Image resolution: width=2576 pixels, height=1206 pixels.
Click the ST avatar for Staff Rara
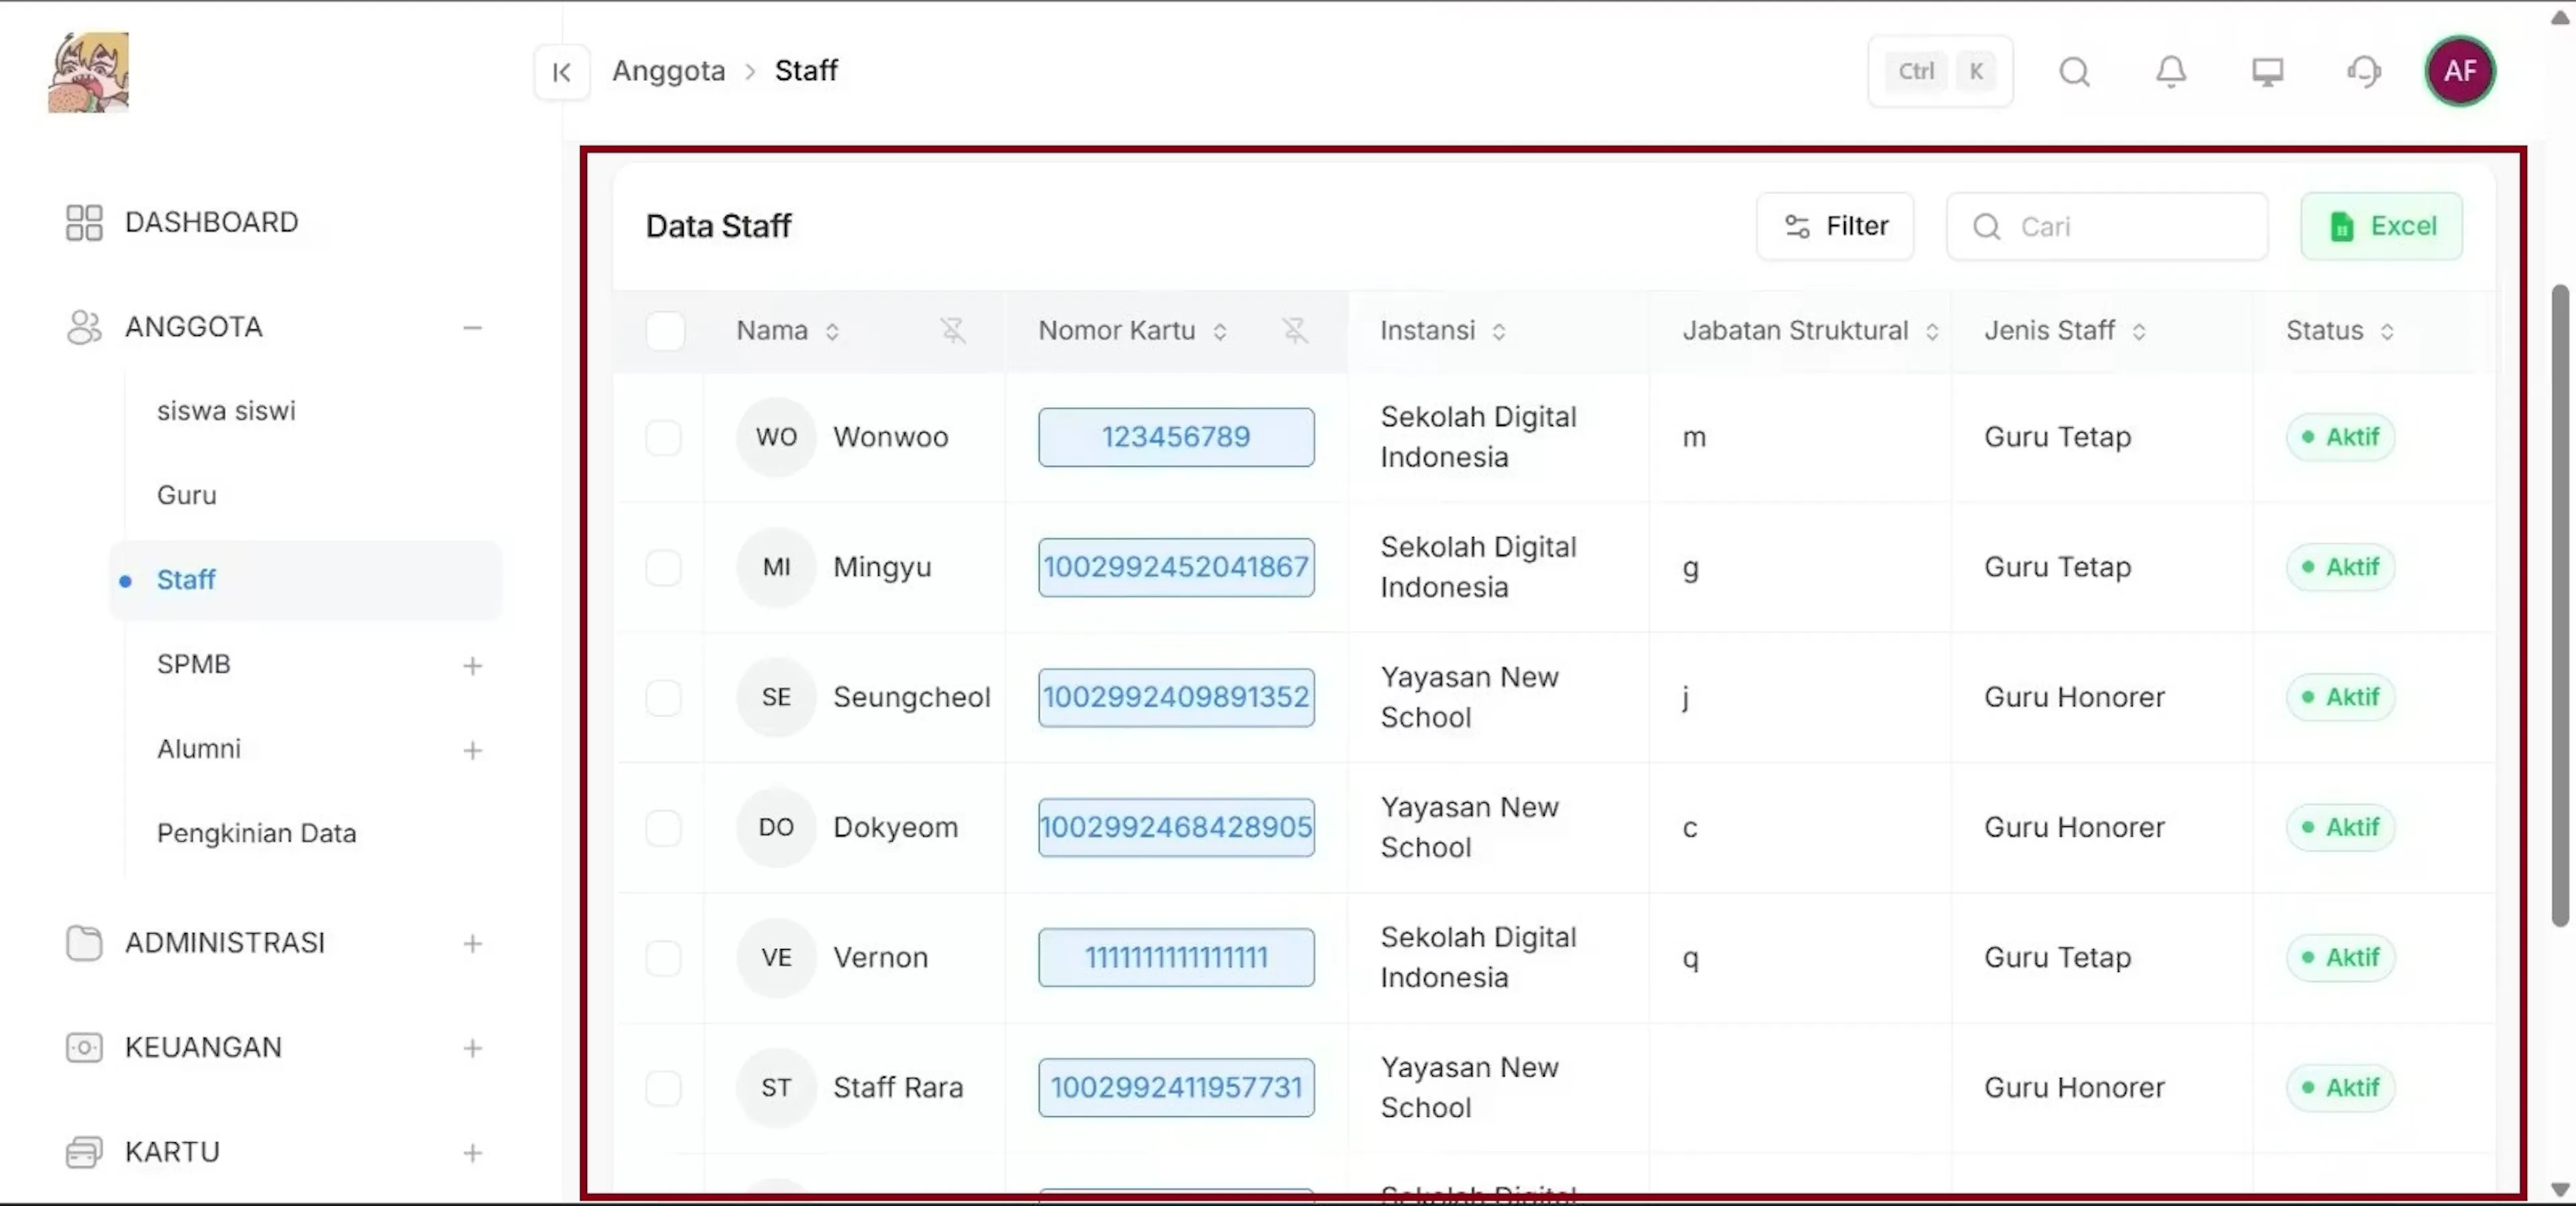tap(776, 1088)
